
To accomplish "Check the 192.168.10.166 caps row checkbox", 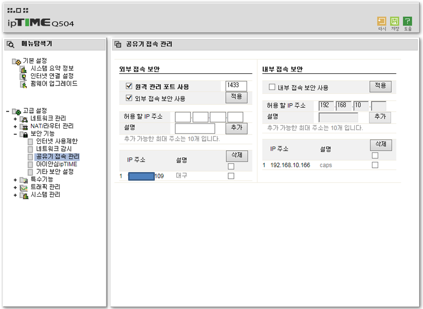I will pyautogui.click(x=375, y=165).
